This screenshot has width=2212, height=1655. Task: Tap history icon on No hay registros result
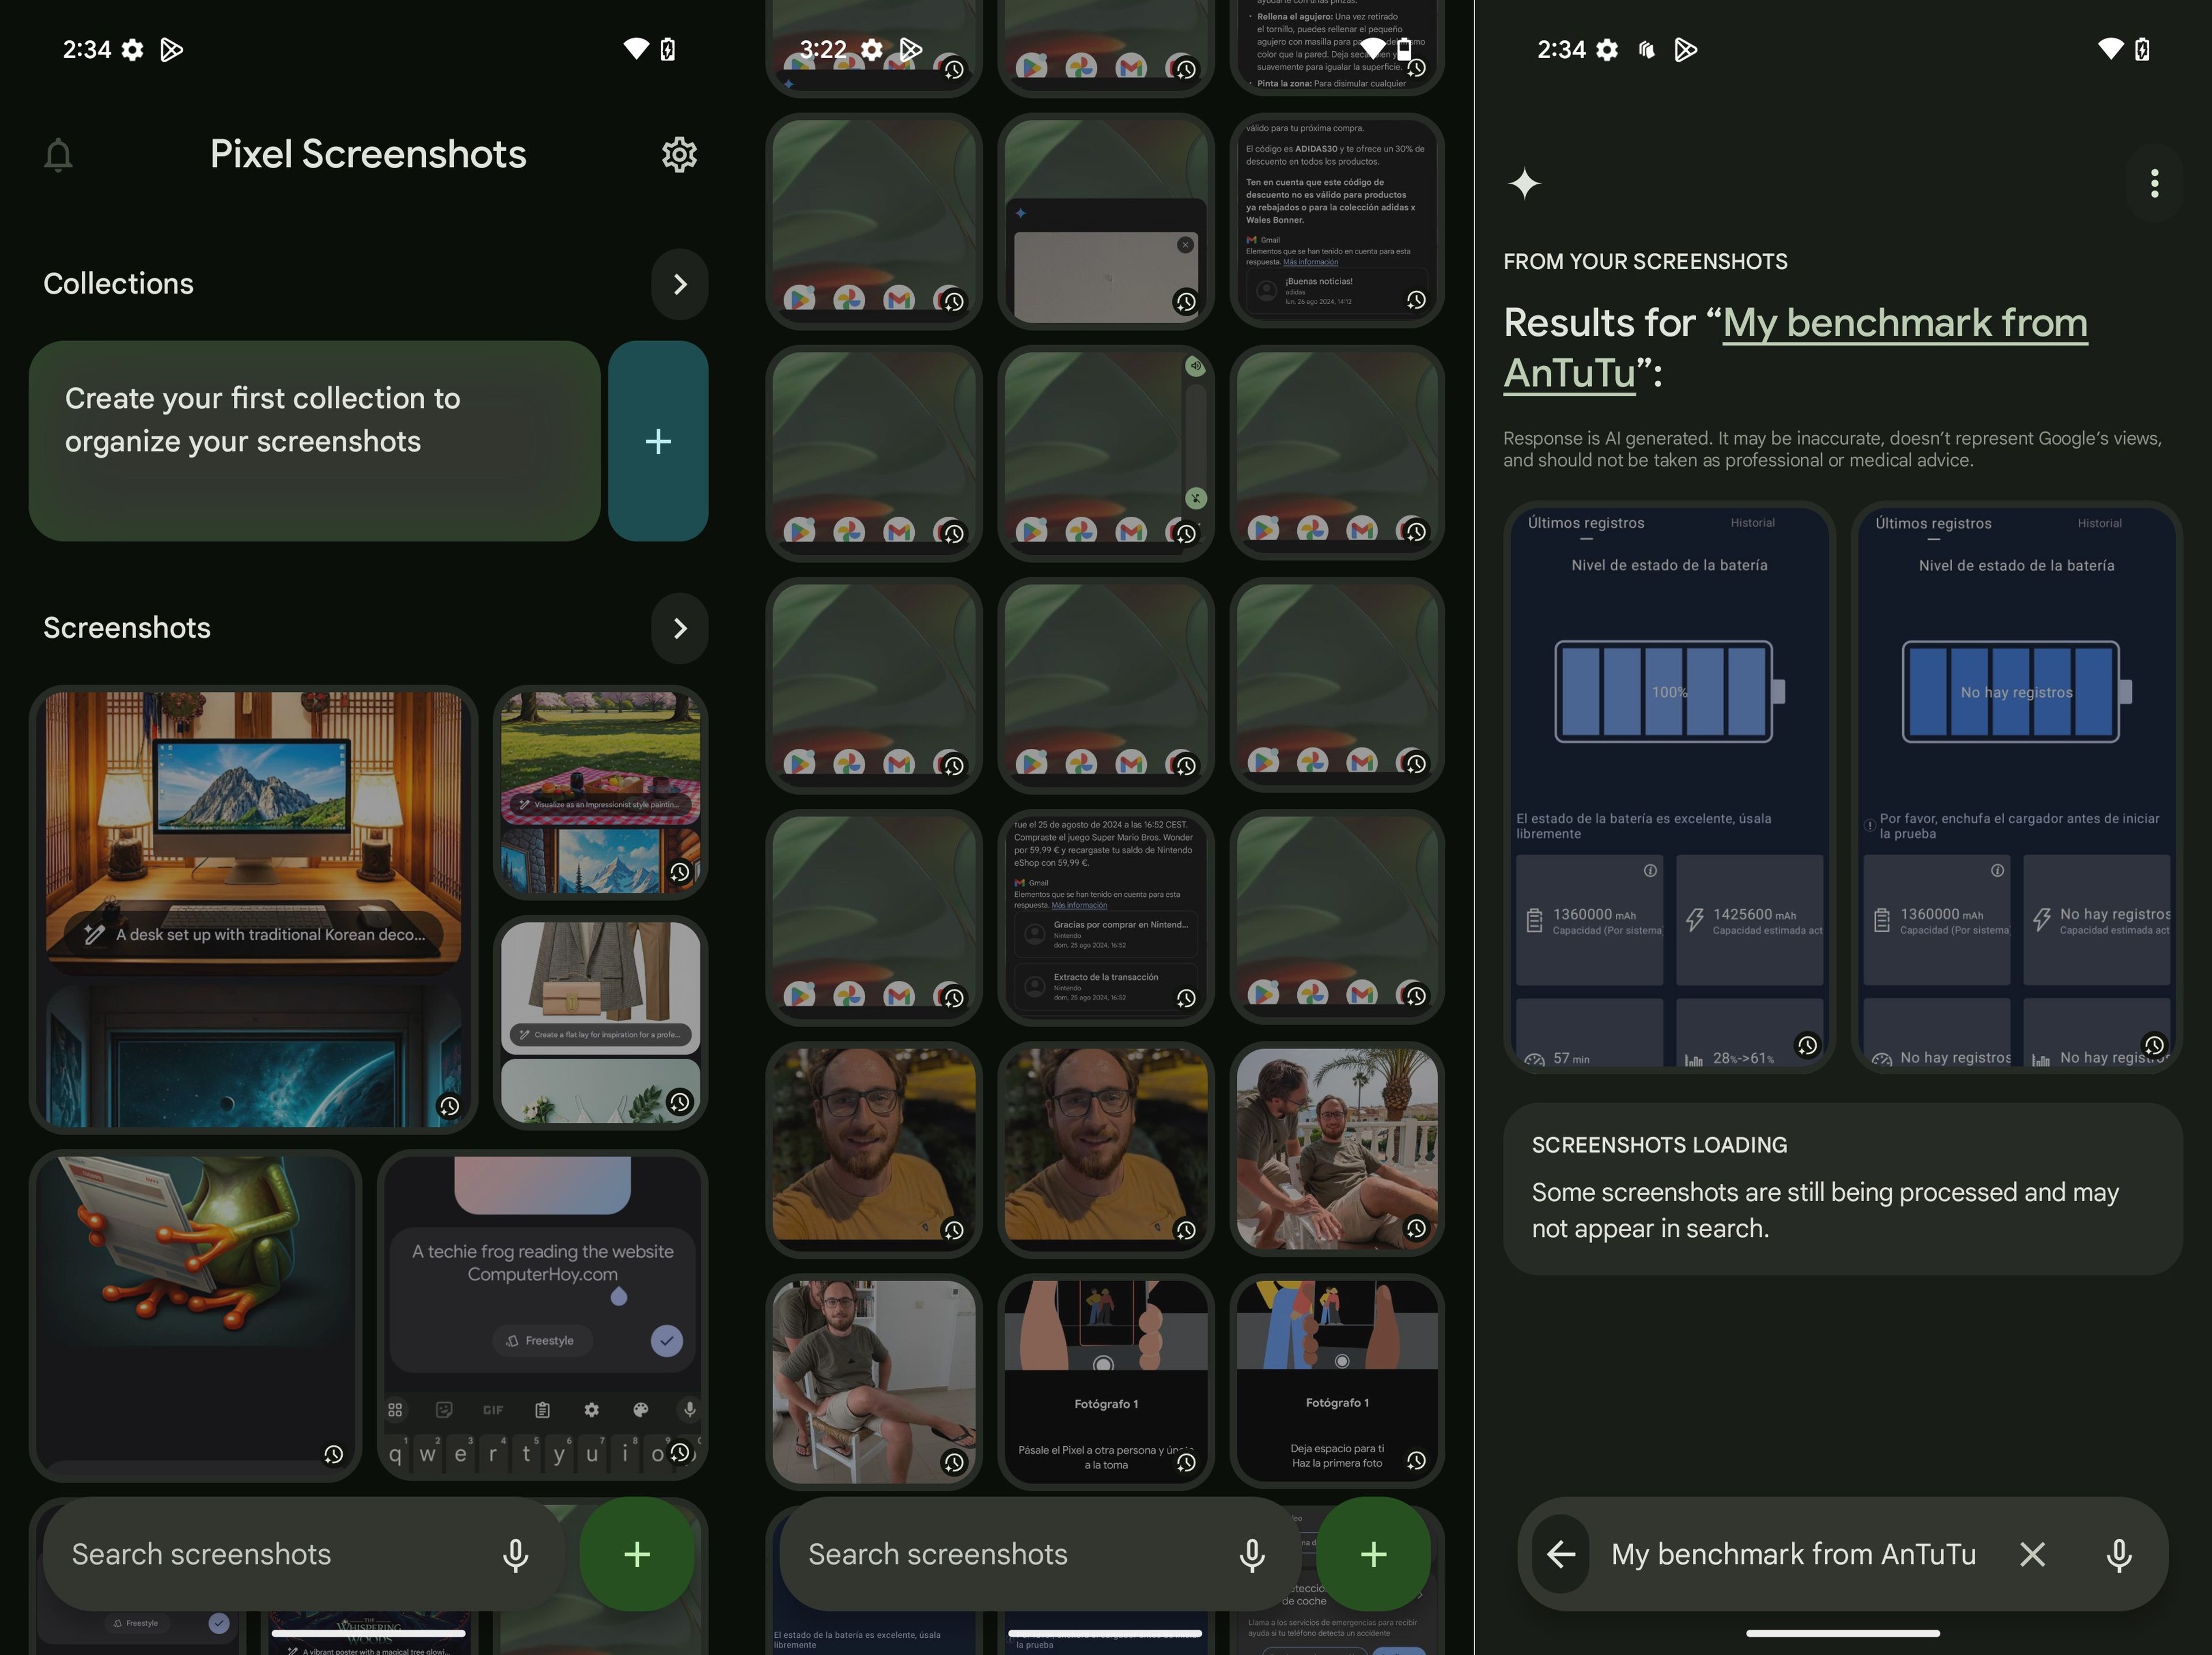[x=2154, y=1045]
